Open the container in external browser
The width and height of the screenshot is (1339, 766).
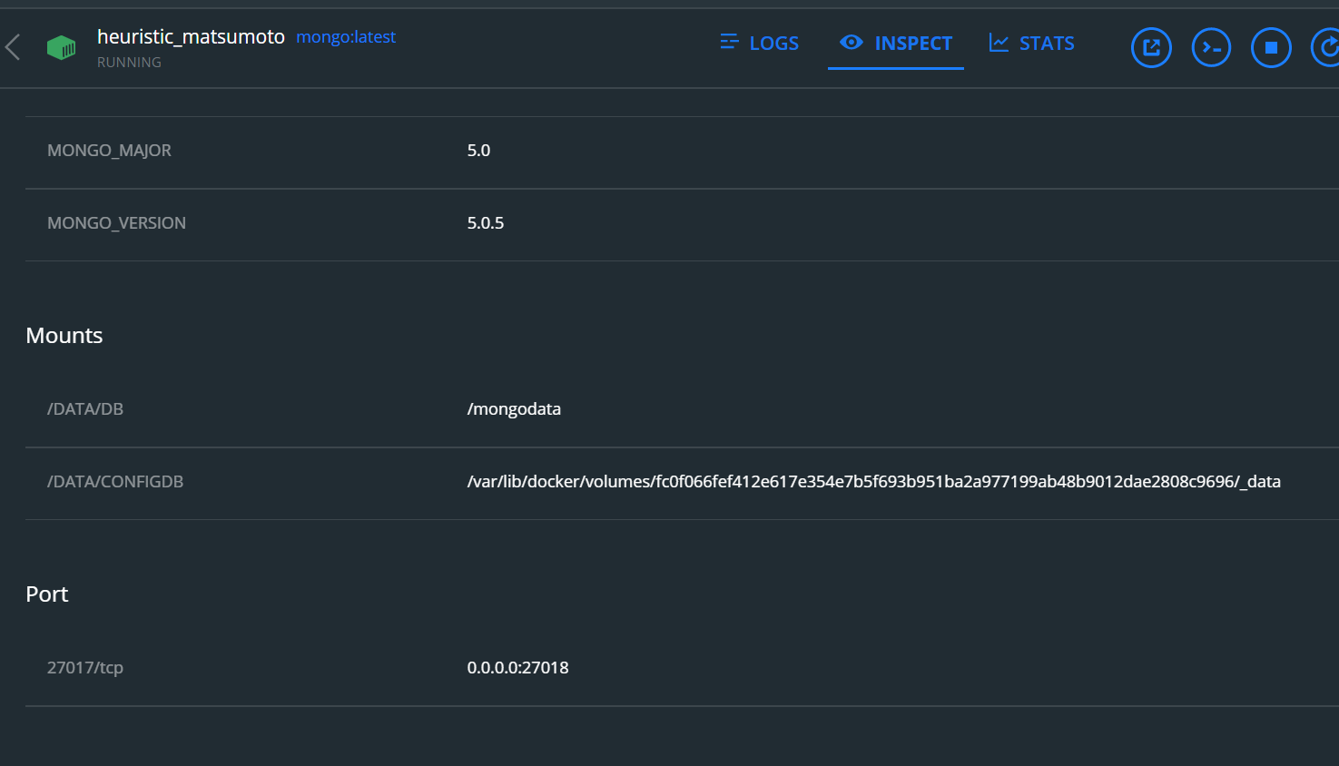(1151, 47)
